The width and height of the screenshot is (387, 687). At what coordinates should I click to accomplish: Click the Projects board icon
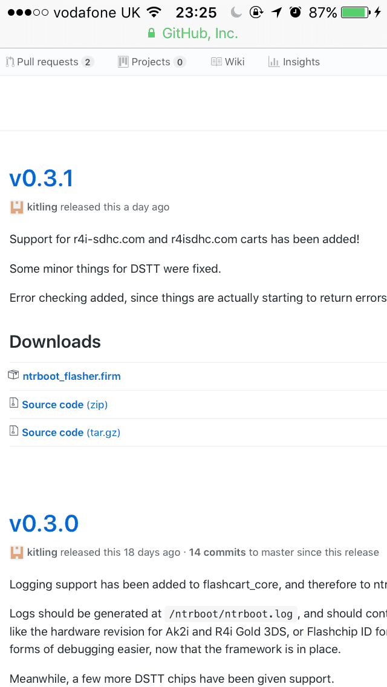[x=123, y=62]
